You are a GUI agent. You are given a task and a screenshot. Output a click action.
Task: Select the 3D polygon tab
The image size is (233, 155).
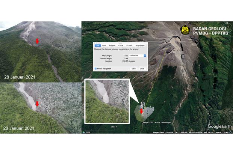pyautogui.click(x=140, y=45)
